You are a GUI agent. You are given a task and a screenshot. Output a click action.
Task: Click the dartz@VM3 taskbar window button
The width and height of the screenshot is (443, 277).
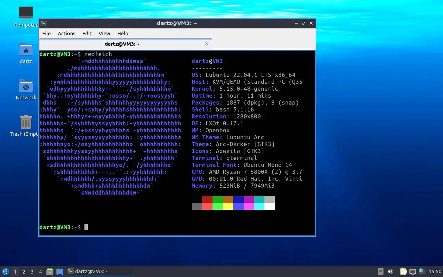(x=100, y=271)
